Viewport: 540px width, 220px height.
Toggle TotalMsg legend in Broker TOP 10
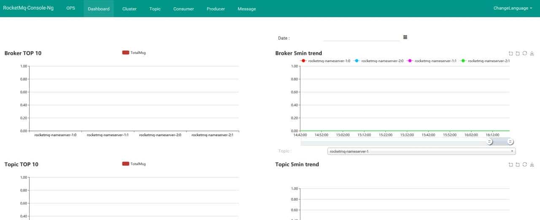coord(134,53)
